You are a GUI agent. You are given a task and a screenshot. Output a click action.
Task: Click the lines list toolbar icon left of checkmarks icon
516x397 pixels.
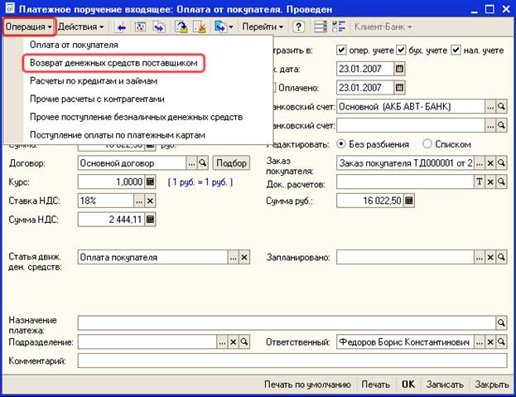coord(321,27)
